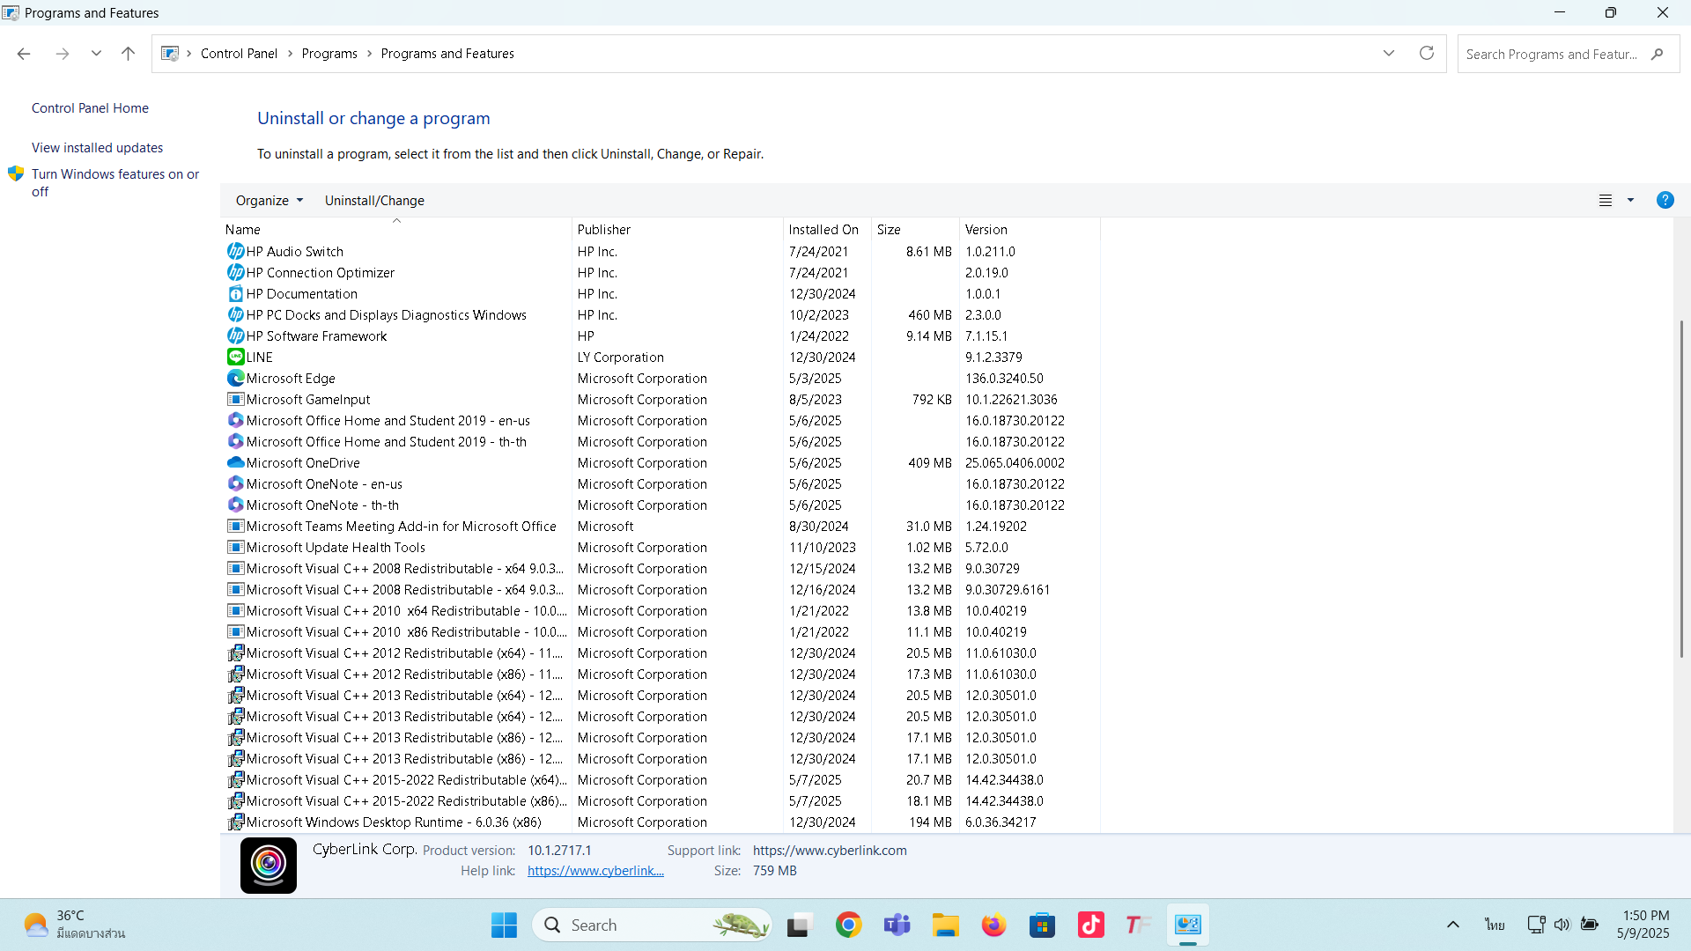Open View installed updates link
1691x951 pixels.
pyautogui.click(x=97, y=148)
